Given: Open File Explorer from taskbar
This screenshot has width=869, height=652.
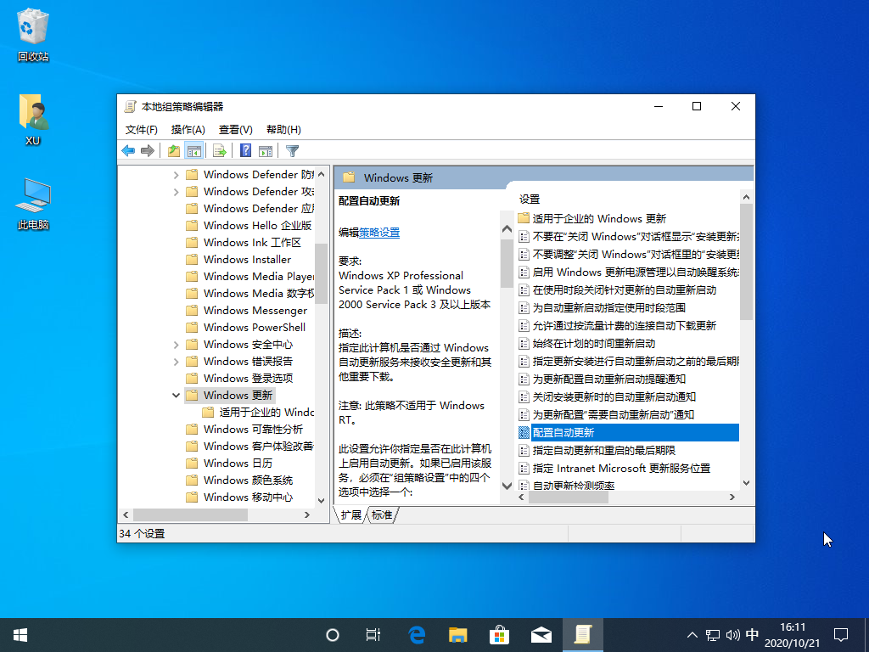Looking at the screenshot, I should click(457, 635).
